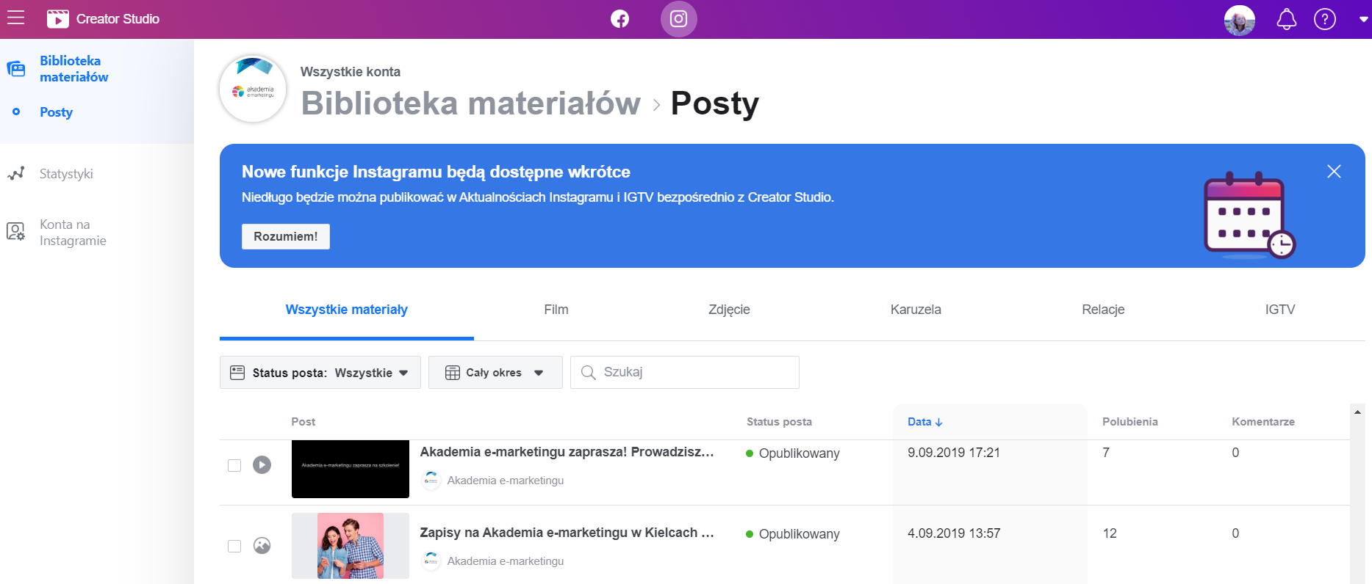Tick checkbox for Zapisy na Akademia post
1372x584 pixels.
tap(234, 546)
